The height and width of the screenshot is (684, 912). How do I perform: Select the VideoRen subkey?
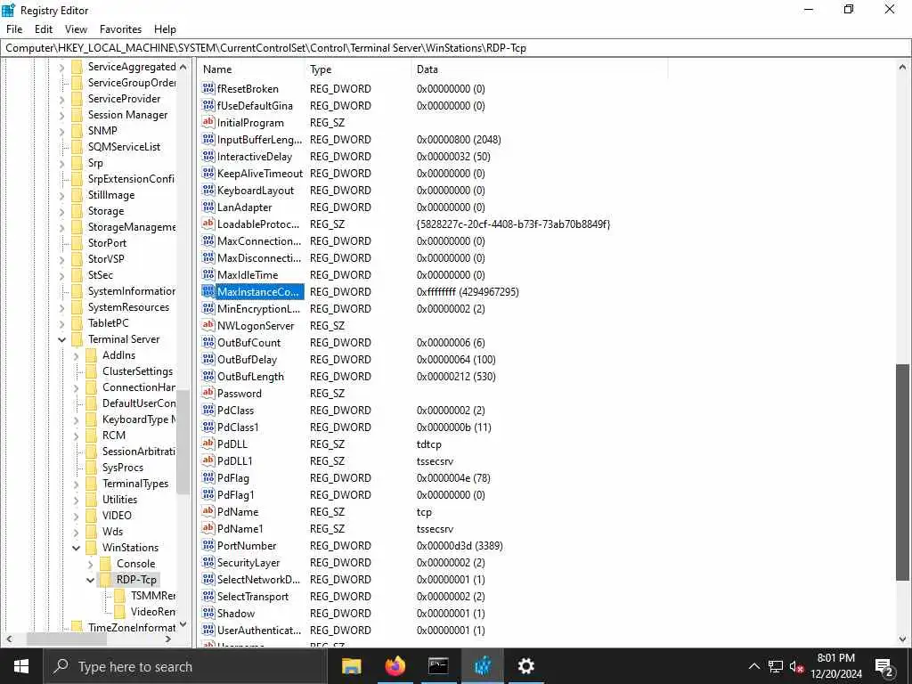[153, 611]
